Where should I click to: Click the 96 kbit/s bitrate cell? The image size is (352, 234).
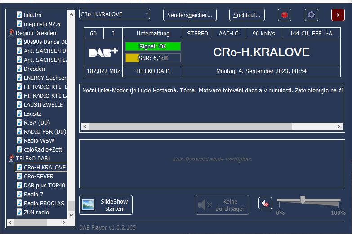264,34
